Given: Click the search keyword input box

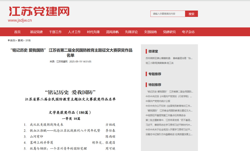Looking at the screenshot, I should coord(168,14).
